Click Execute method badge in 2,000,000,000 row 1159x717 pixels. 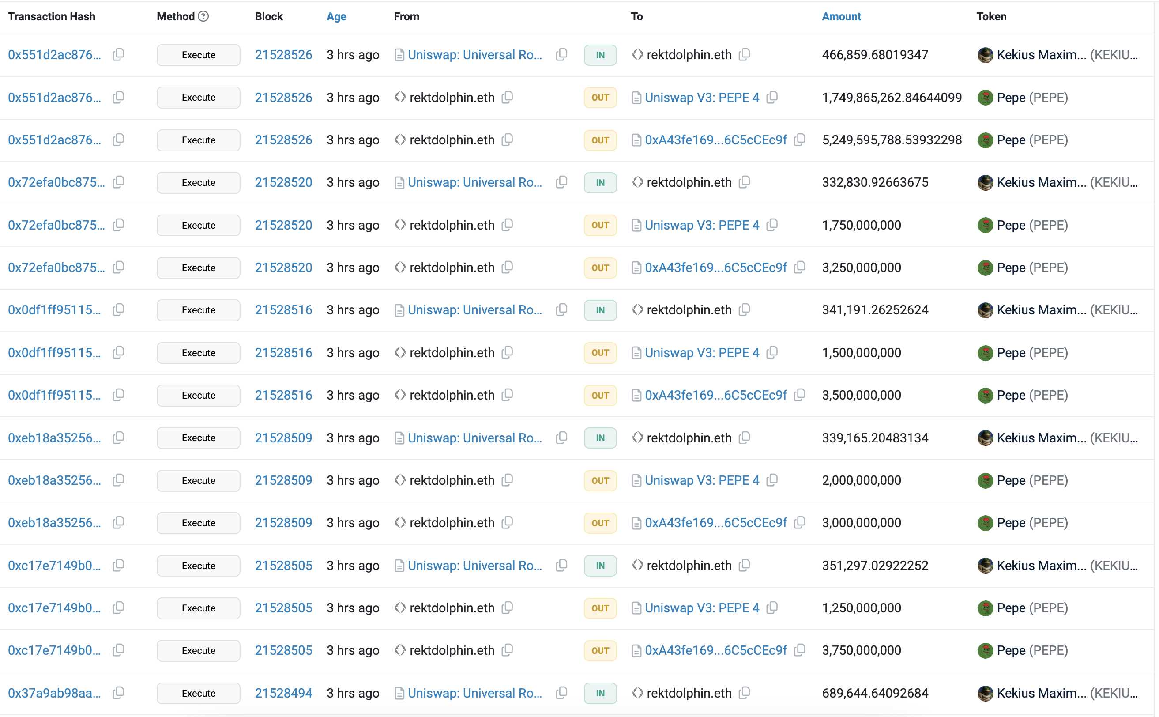(x=199, y=481)
